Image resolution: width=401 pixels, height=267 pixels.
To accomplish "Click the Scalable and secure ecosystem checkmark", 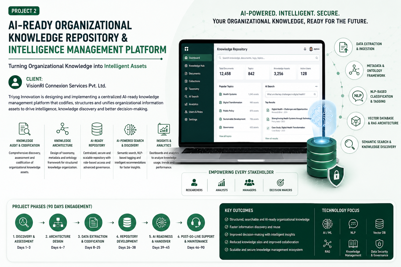I will click(x=227, y=250).
